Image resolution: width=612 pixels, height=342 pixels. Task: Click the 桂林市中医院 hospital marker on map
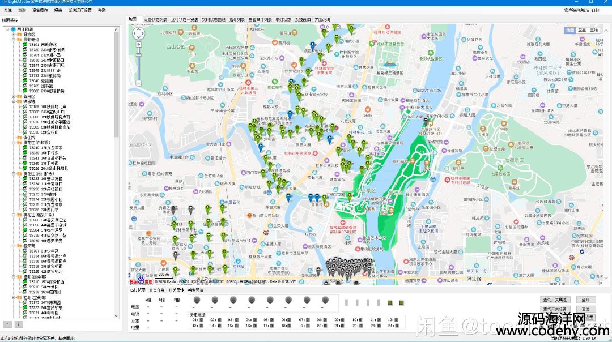tap(315, 153)
